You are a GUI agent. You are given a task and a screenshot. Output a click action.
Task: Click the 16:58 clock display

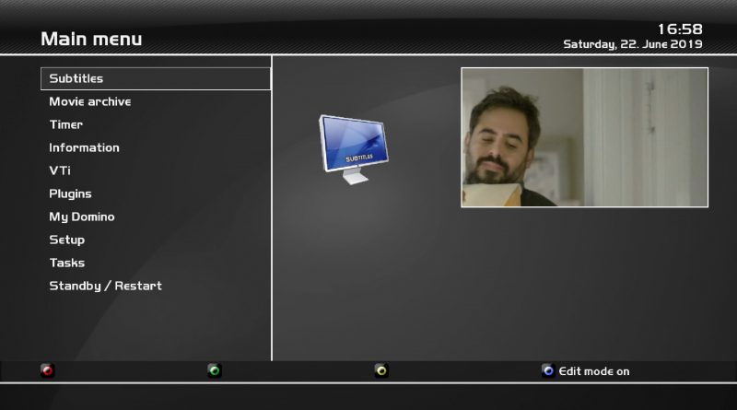tap(680, 29)
